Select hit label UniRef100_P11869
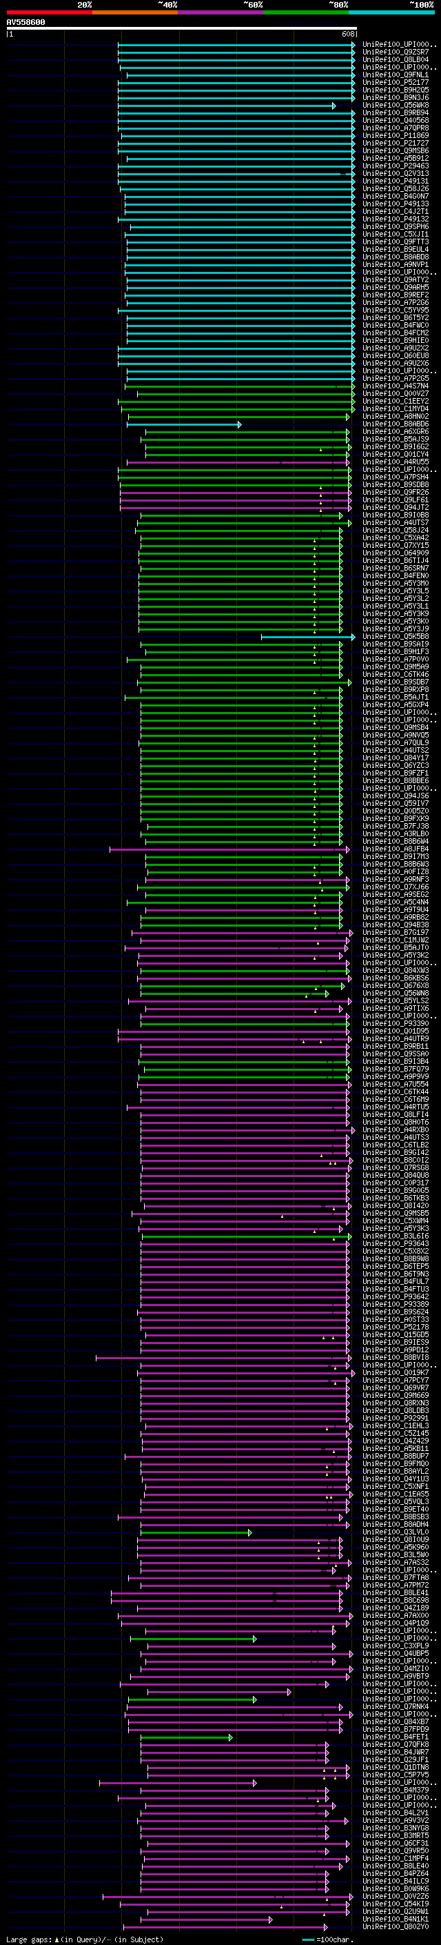 coord(396,136)
